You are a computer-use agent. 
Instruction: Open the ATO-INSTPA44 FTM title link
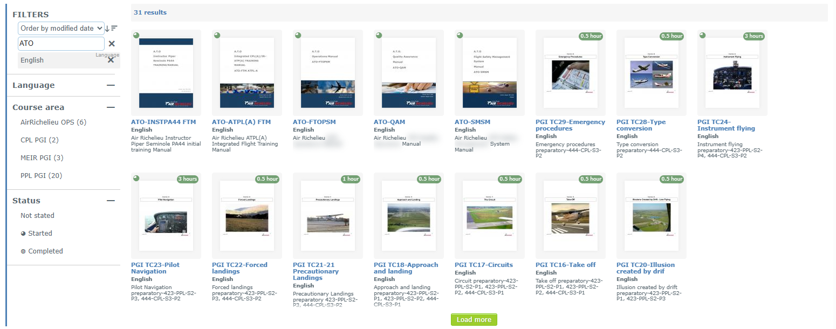(163, 122)
